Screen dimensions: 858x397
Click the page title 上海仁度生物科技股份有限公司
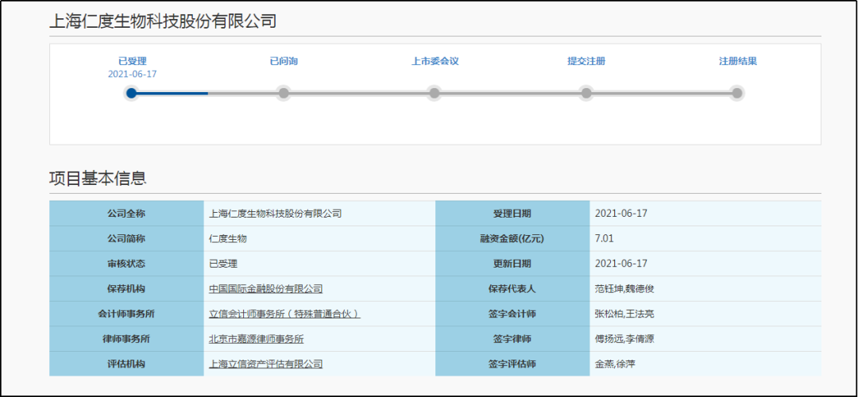[163, 21]
